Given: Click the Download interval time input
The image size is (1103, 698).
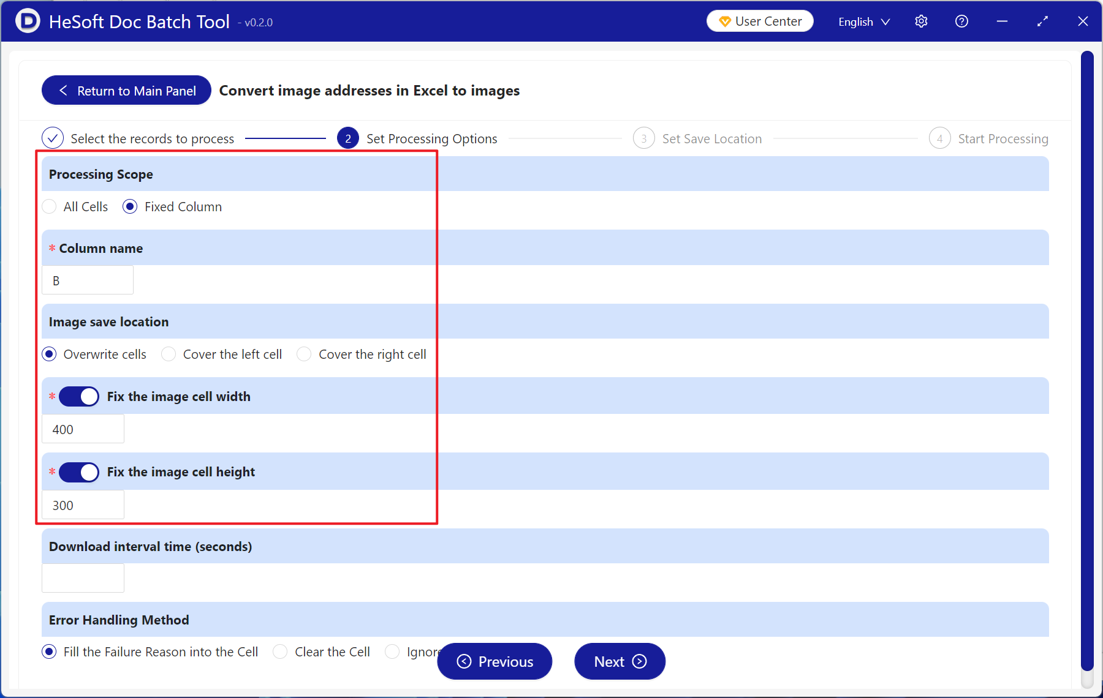Looking at the screenshot, I should tap(83, 578).
